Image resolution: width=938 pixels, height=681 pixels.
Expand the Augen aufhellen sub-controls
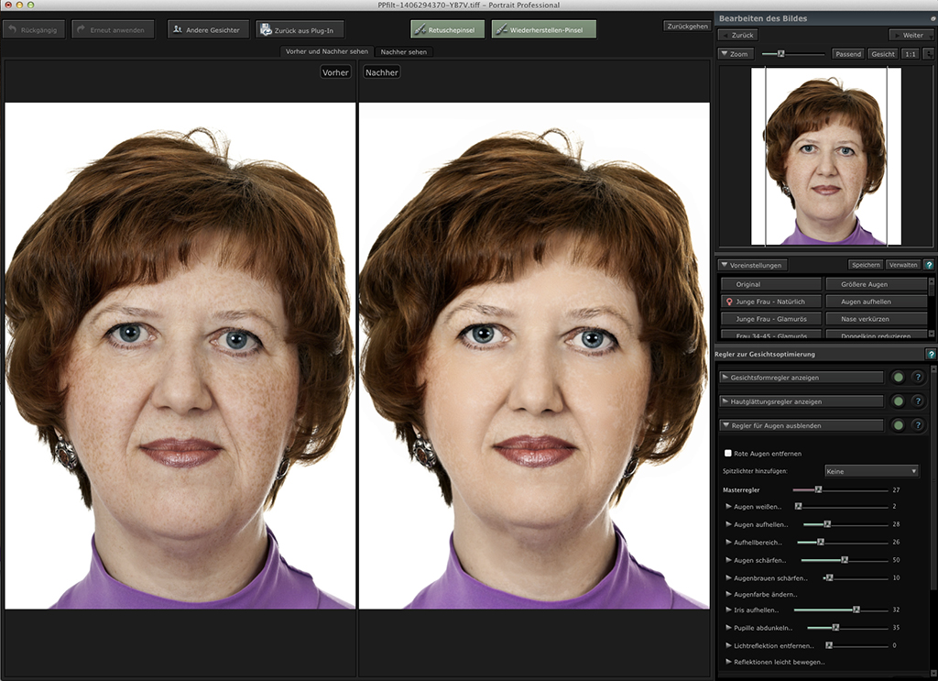[729, 524]
